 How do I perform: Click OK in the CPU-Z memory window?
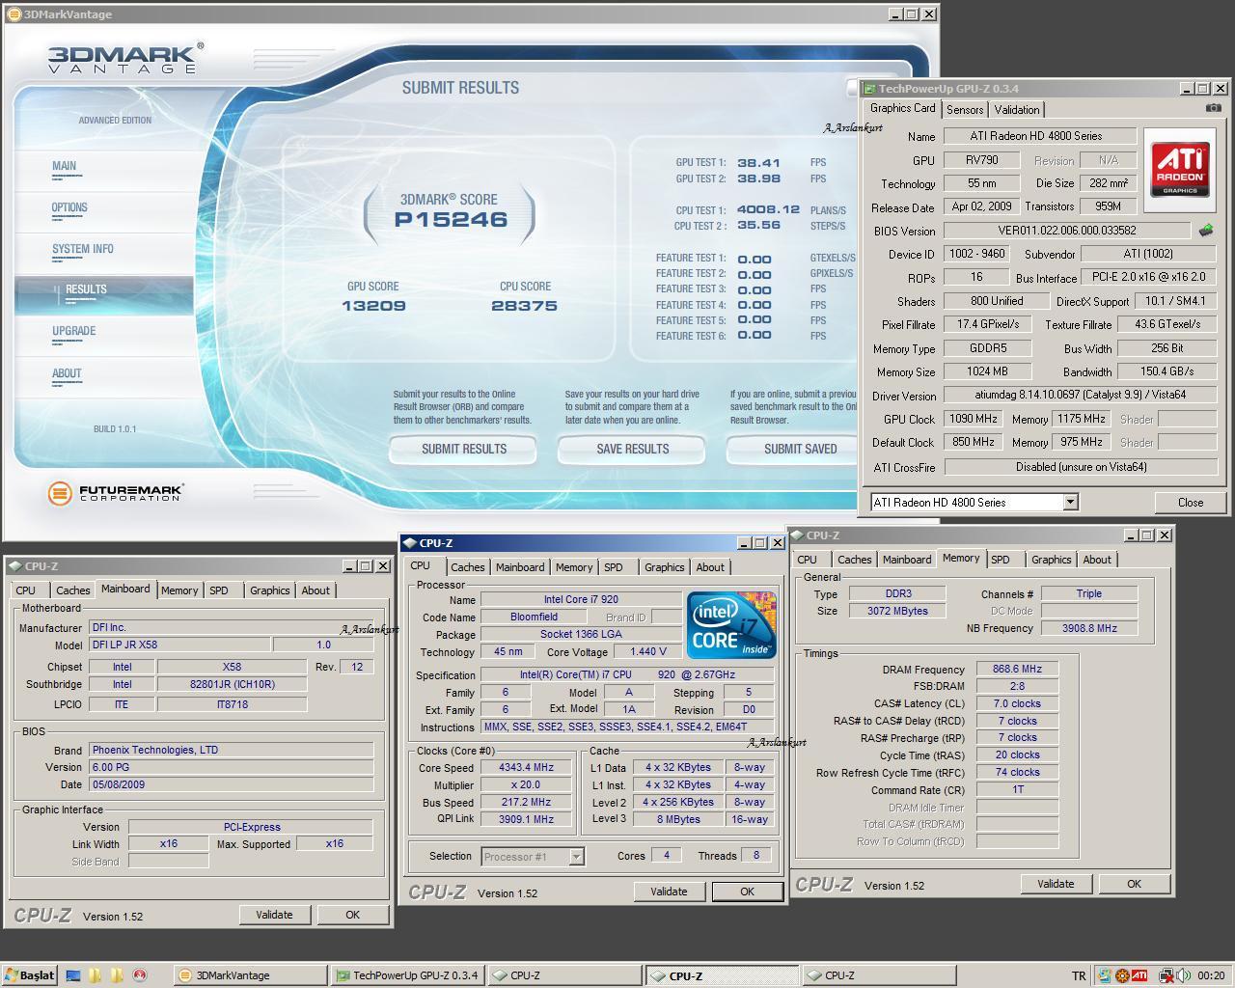point(1134,884)
